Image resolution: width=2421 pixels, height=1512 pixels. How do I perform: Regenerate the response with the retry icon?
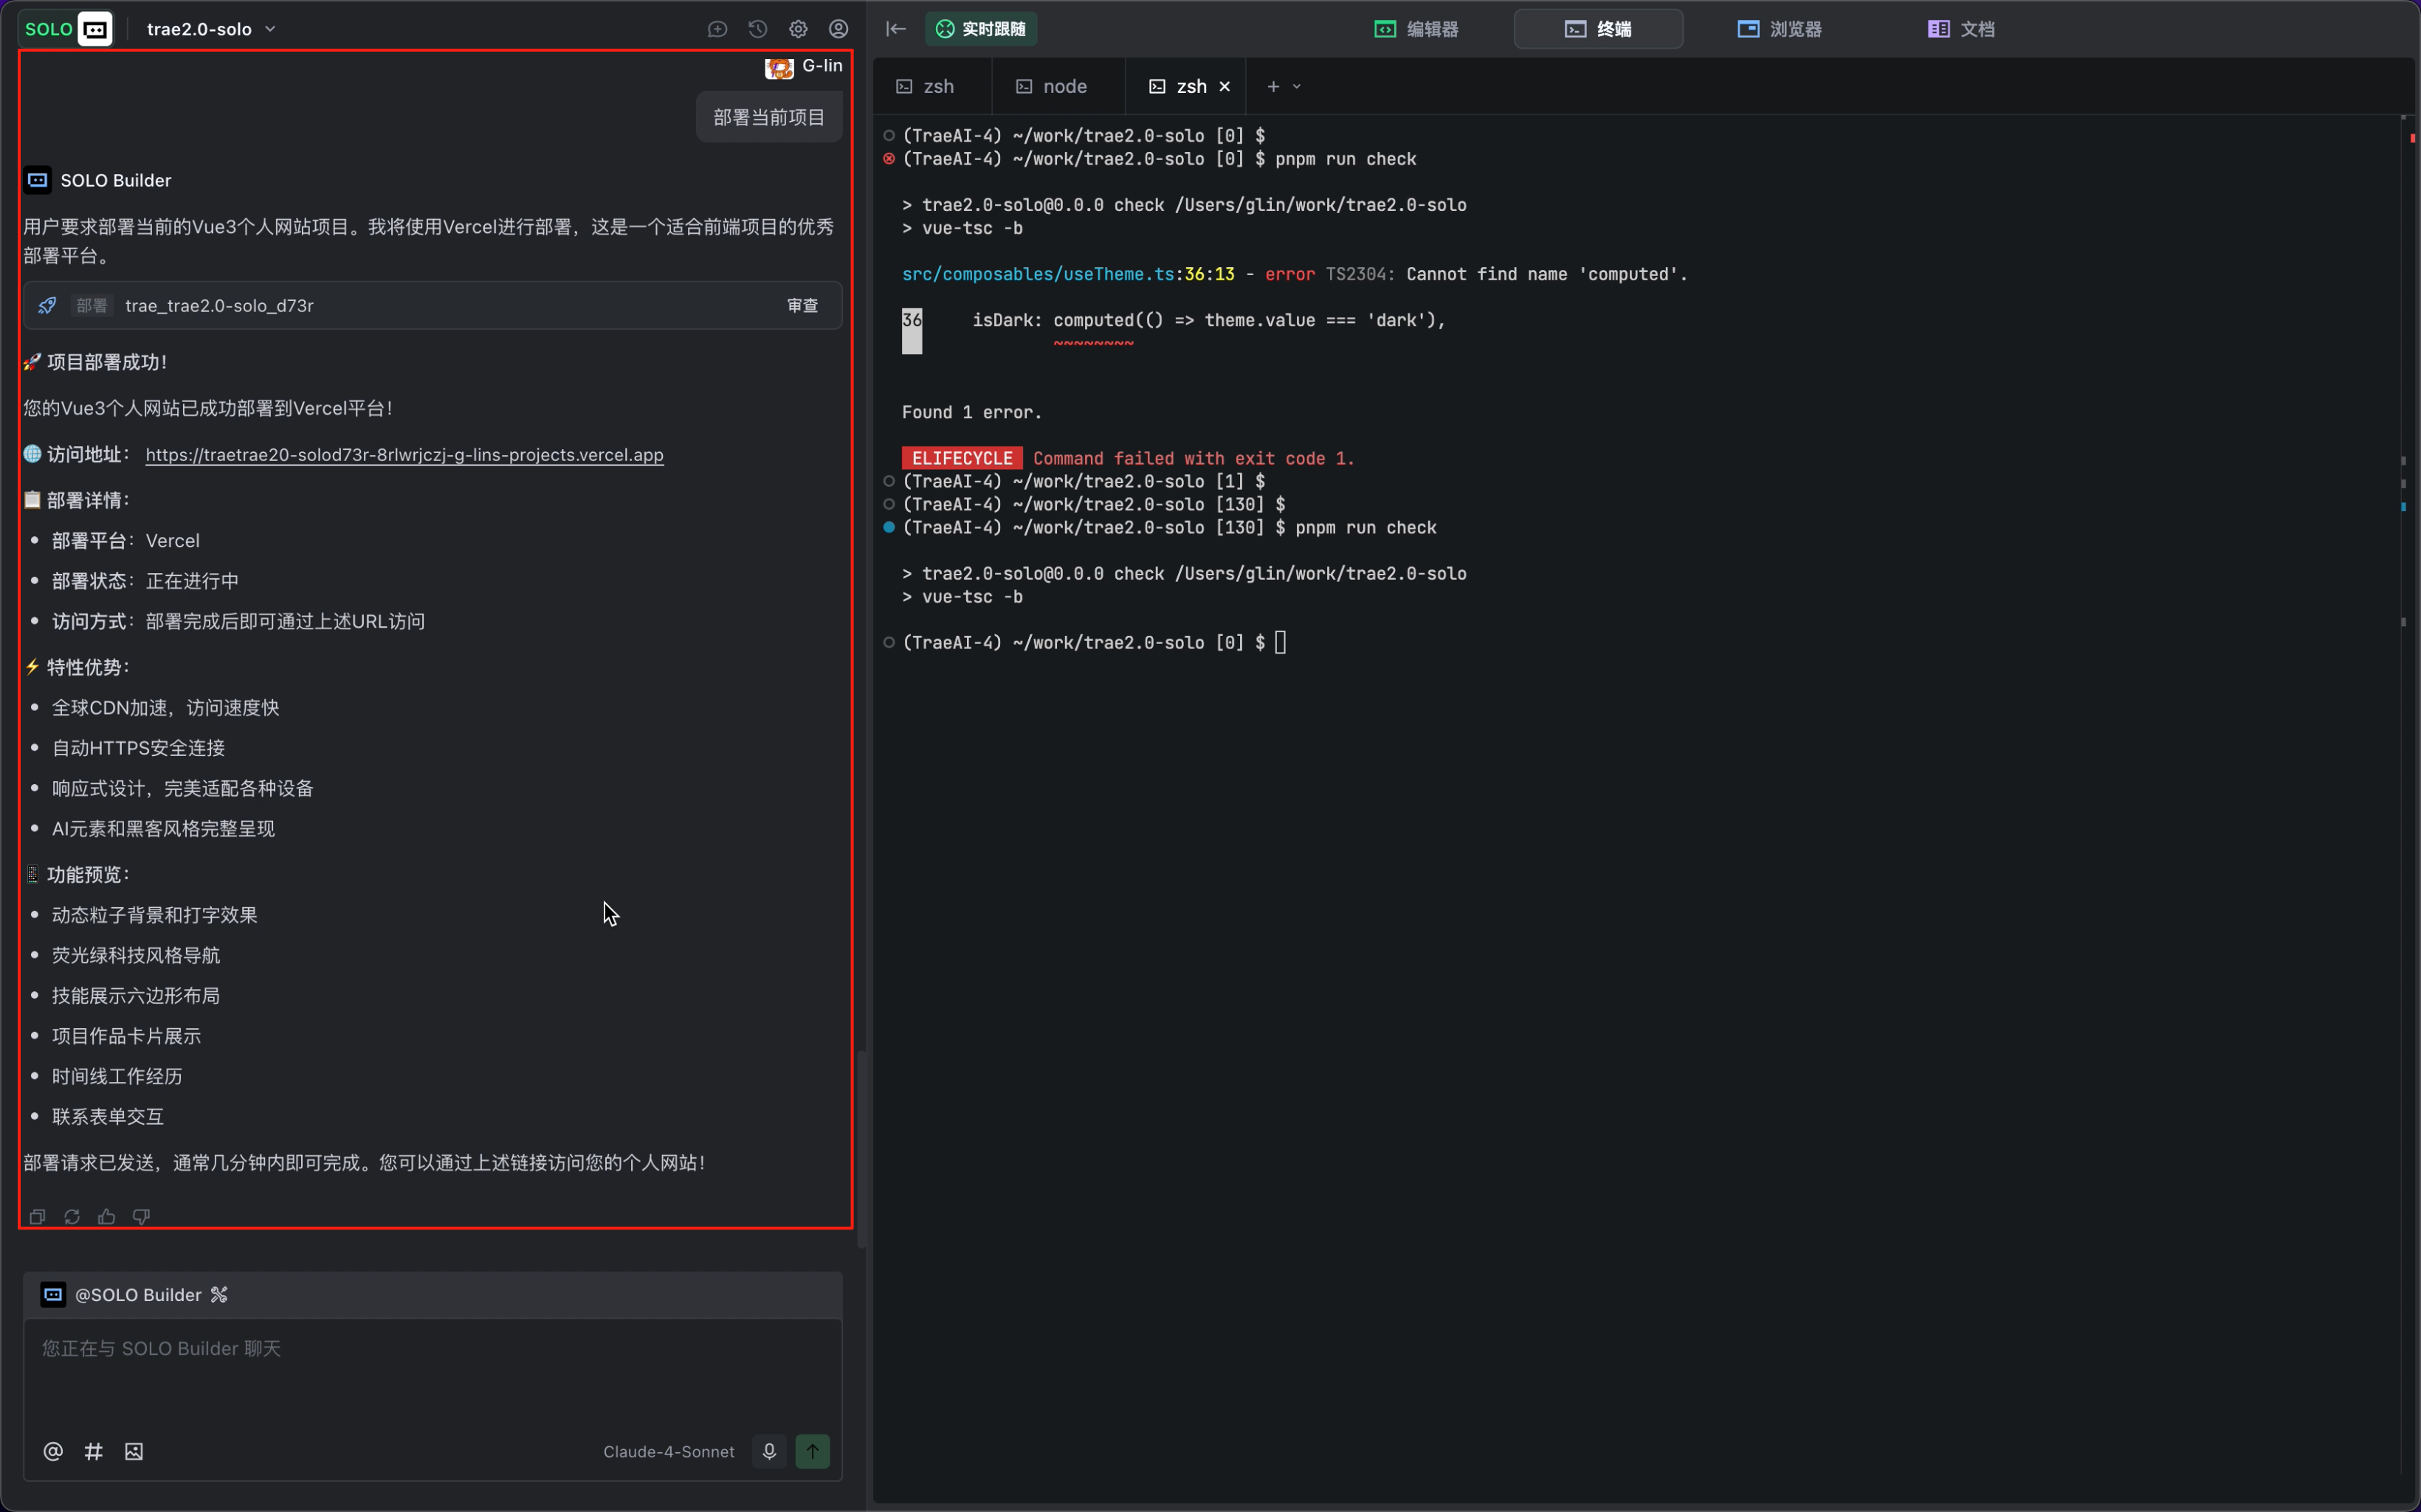coord(72,1217)
